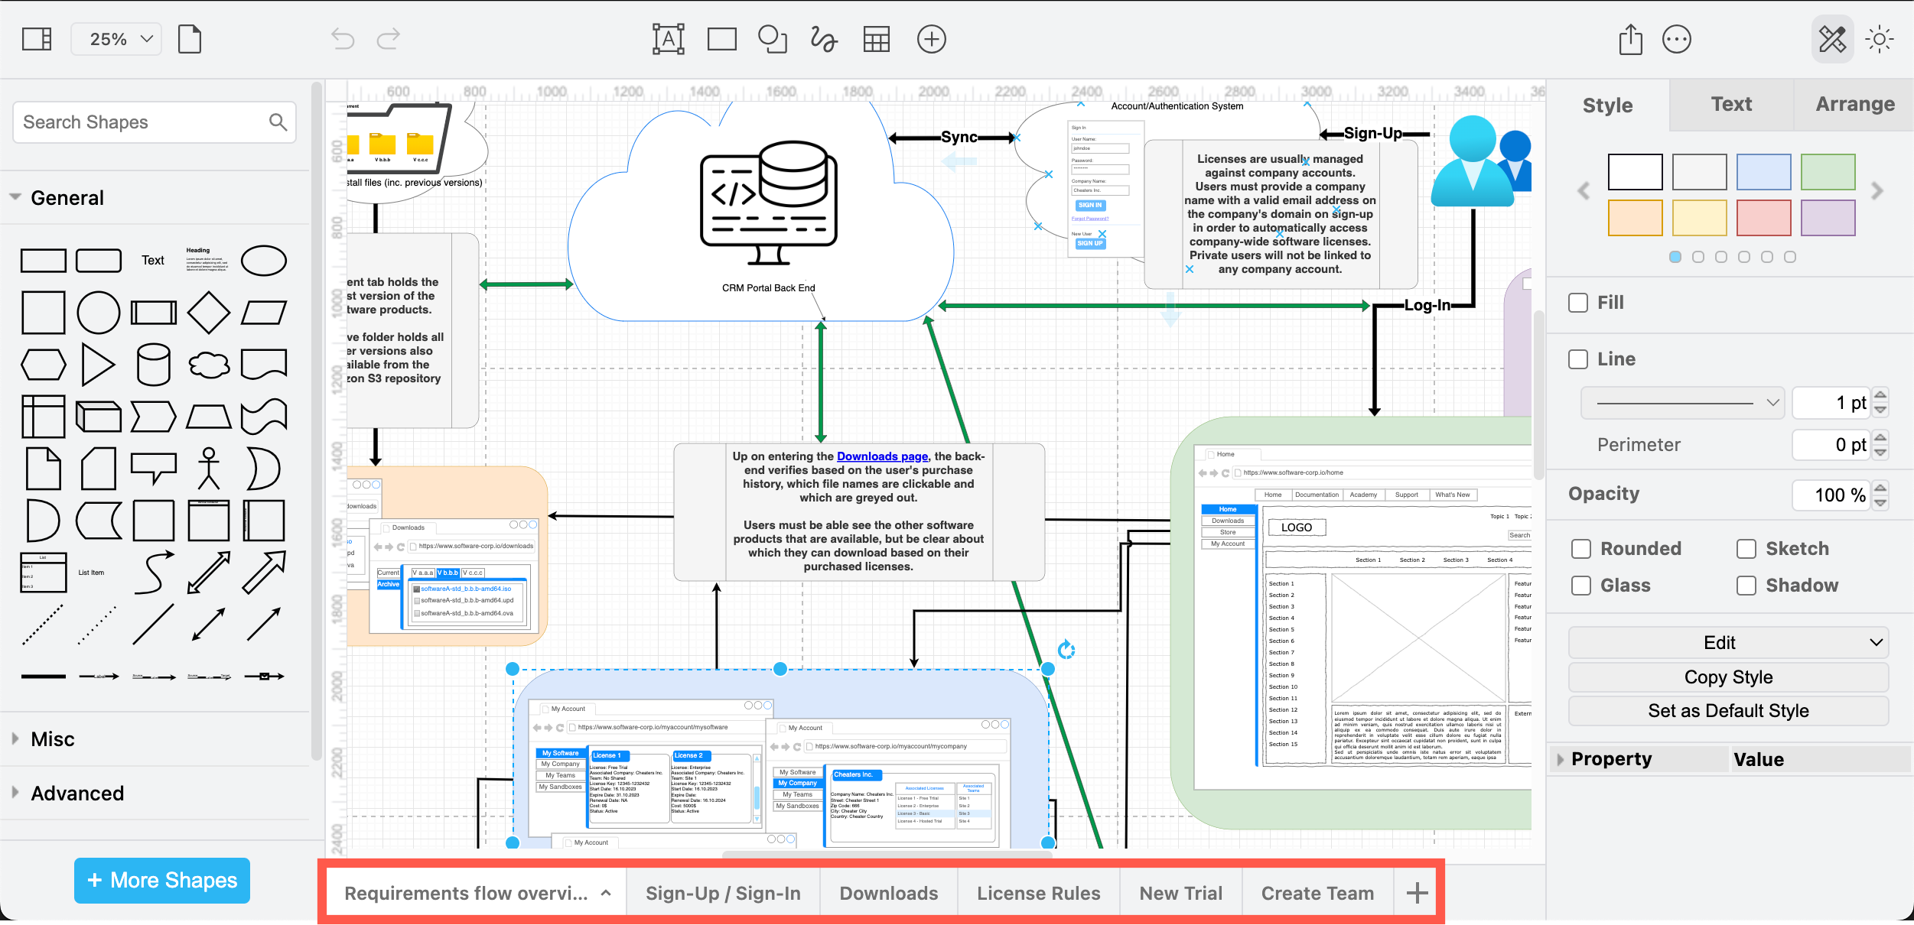Pick the green fill color swatch
The width and height of the screenshot is (1914, 925).
coord(1827,171)
